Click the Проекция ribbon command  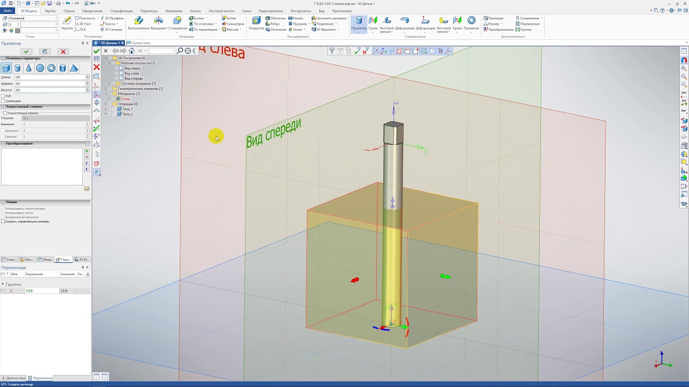point(493,18)
